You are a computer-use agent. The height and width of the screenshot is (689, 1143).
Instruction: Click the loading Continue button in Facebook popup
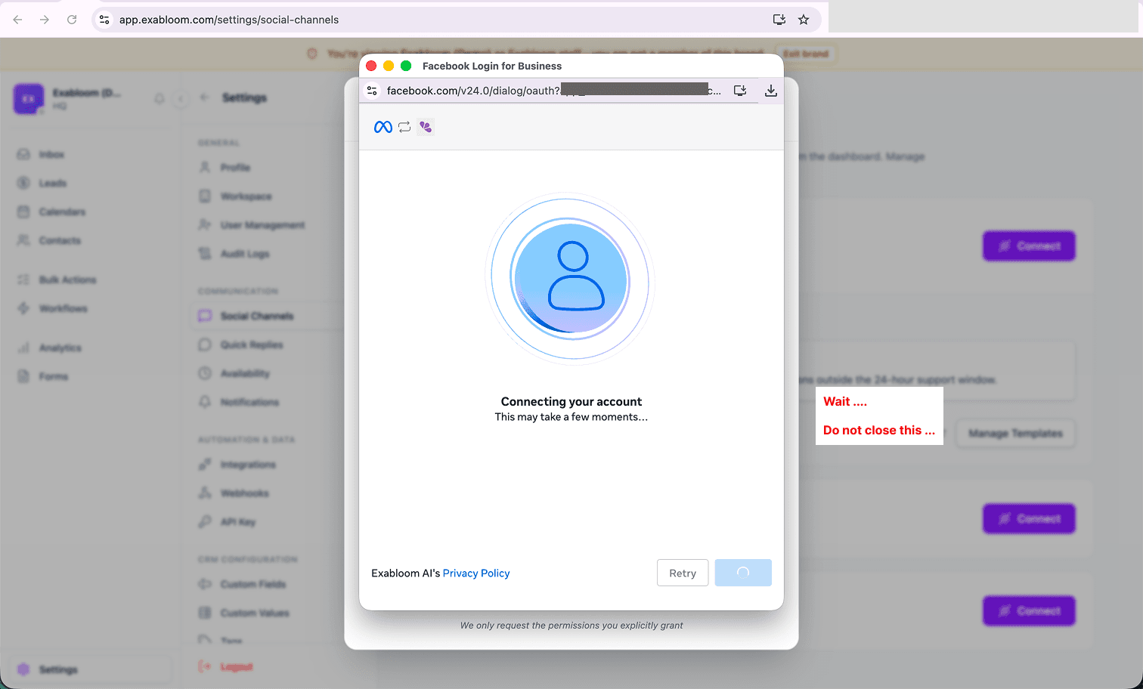743,573
